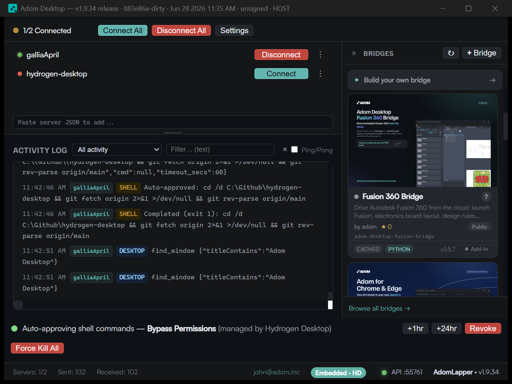Click the star rating on Fusion 360 Bridge

tap(386, 227)
